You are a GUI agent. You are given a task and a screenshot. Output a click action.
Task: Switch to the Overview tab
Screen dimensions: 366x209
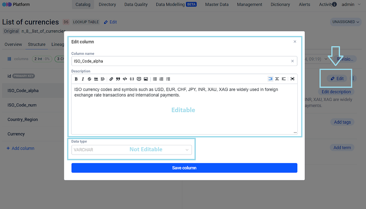pos(13,44)
